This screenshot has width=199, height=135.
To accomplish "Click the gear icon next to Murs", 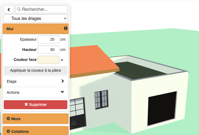I will click(8, 119).
